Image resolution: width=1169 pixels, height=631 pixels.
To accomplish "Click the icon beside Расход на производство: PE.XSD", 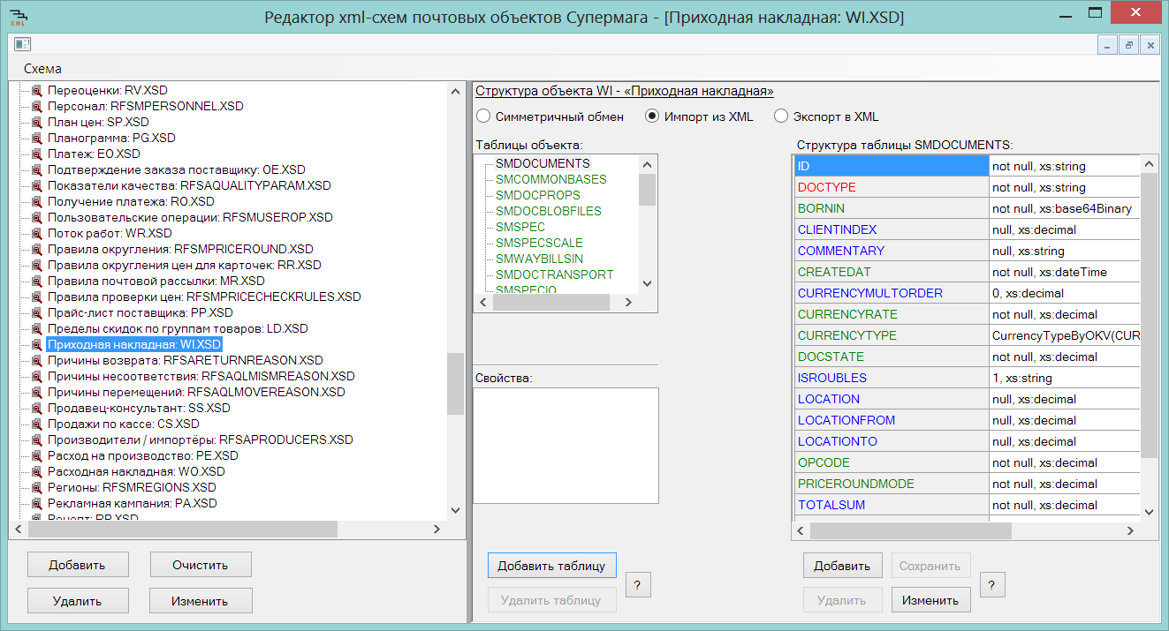I will pyautogui.click(x=37, y=455).
